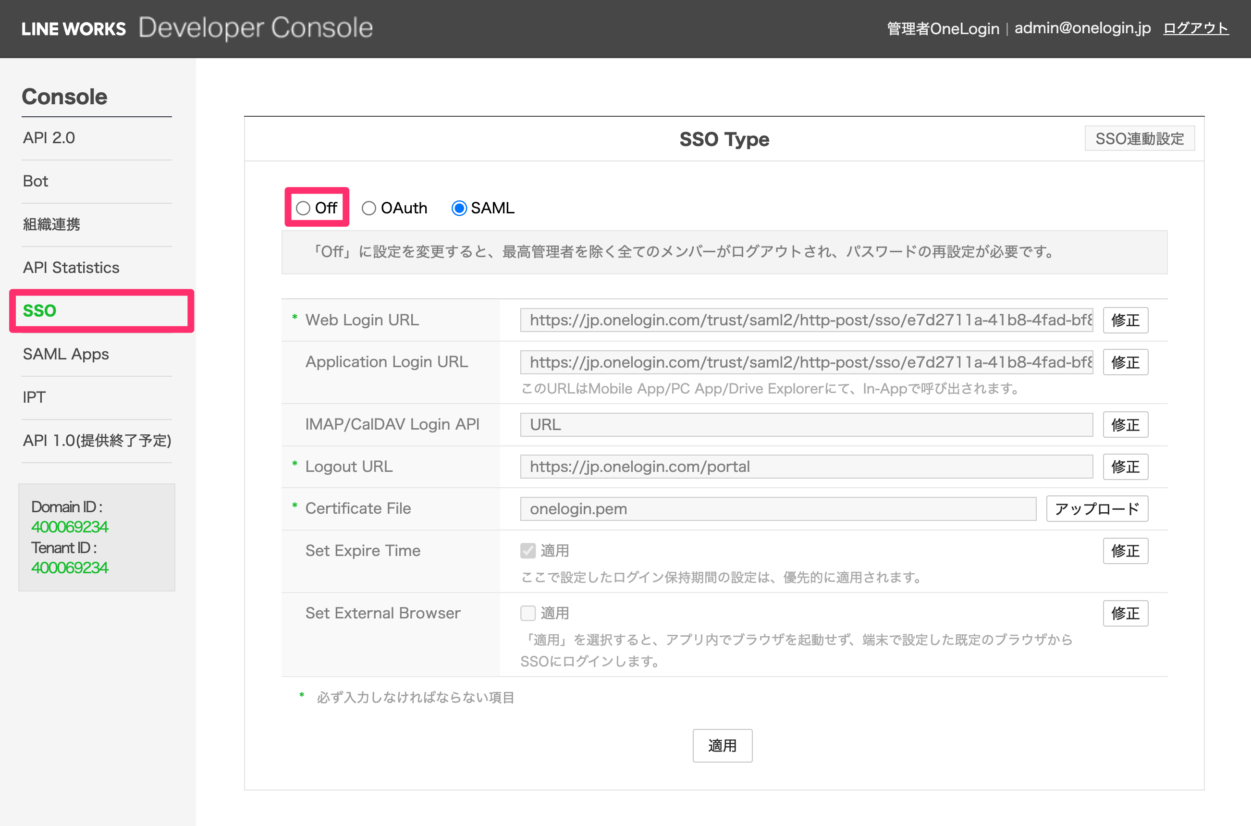This screenshot has height=826, width=1251.
Task: Click 修正 in Set Expire Time row
Action: point(1125,551)
